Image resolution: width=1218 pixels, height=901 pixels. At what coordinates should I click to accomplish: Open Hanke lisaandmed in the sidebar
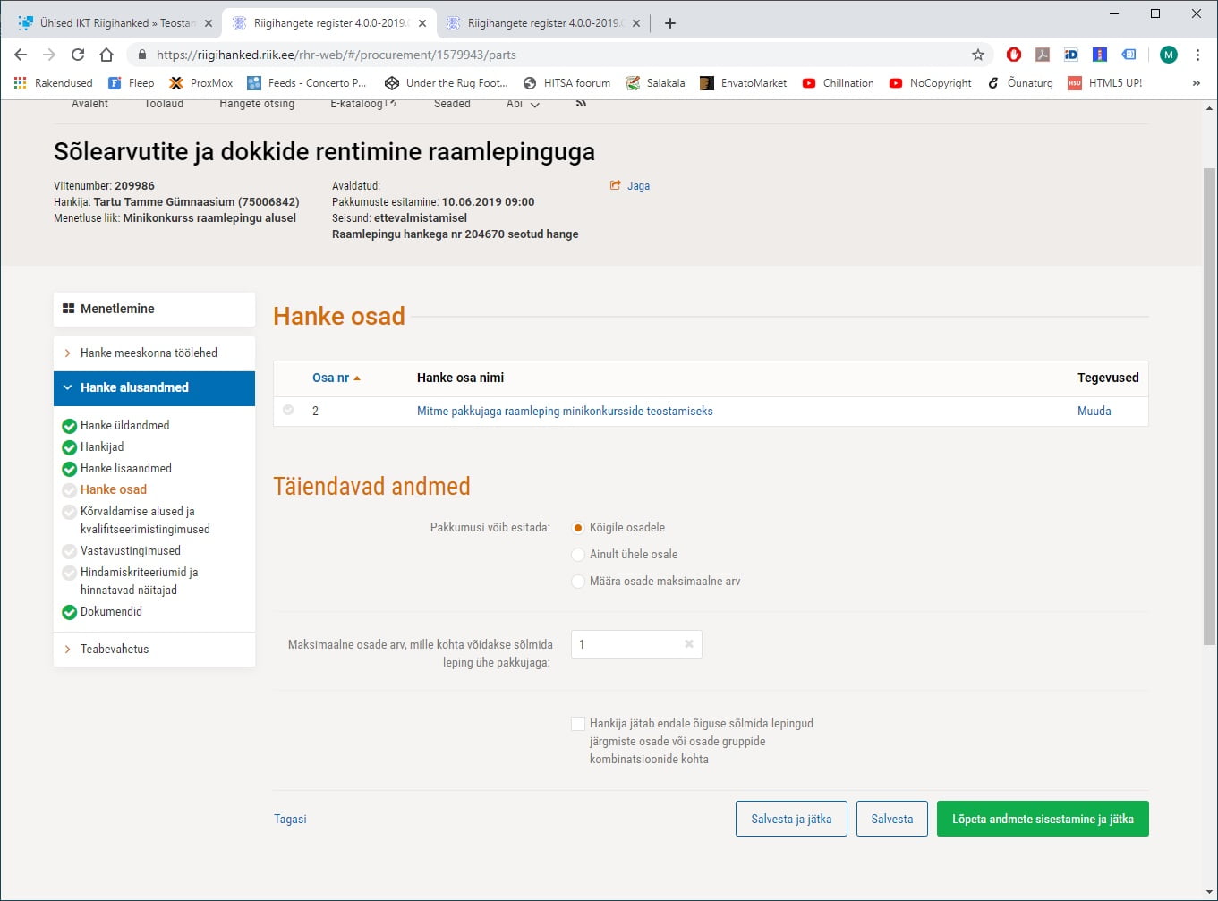point(125,469)
